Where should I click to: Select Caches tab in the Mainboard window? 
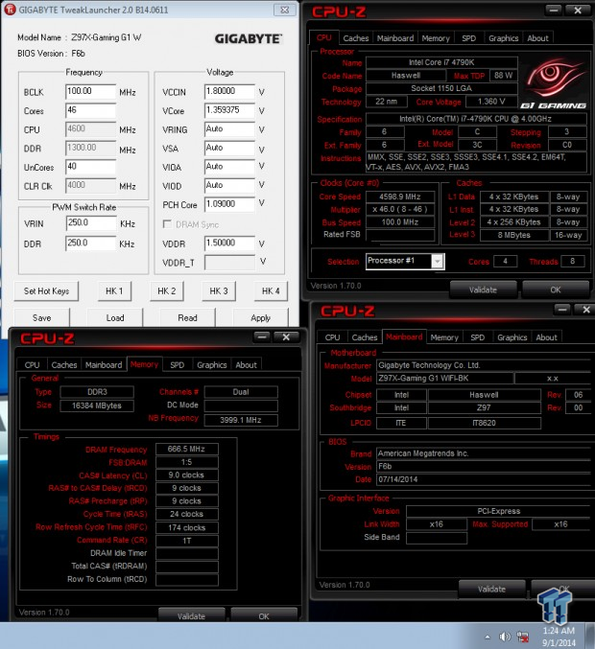365,337
